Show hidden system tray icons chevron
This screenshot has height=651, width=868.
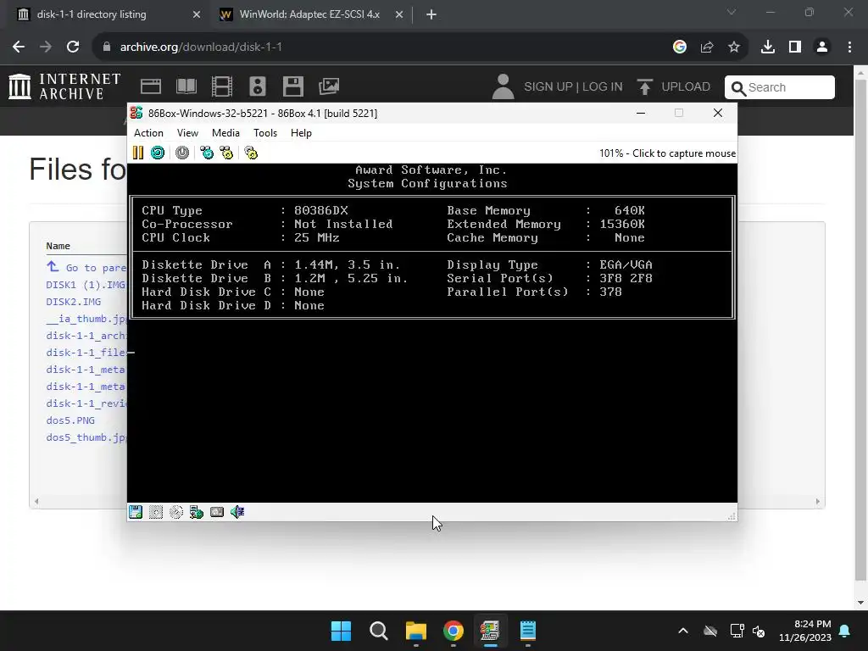tap(683, 631)
